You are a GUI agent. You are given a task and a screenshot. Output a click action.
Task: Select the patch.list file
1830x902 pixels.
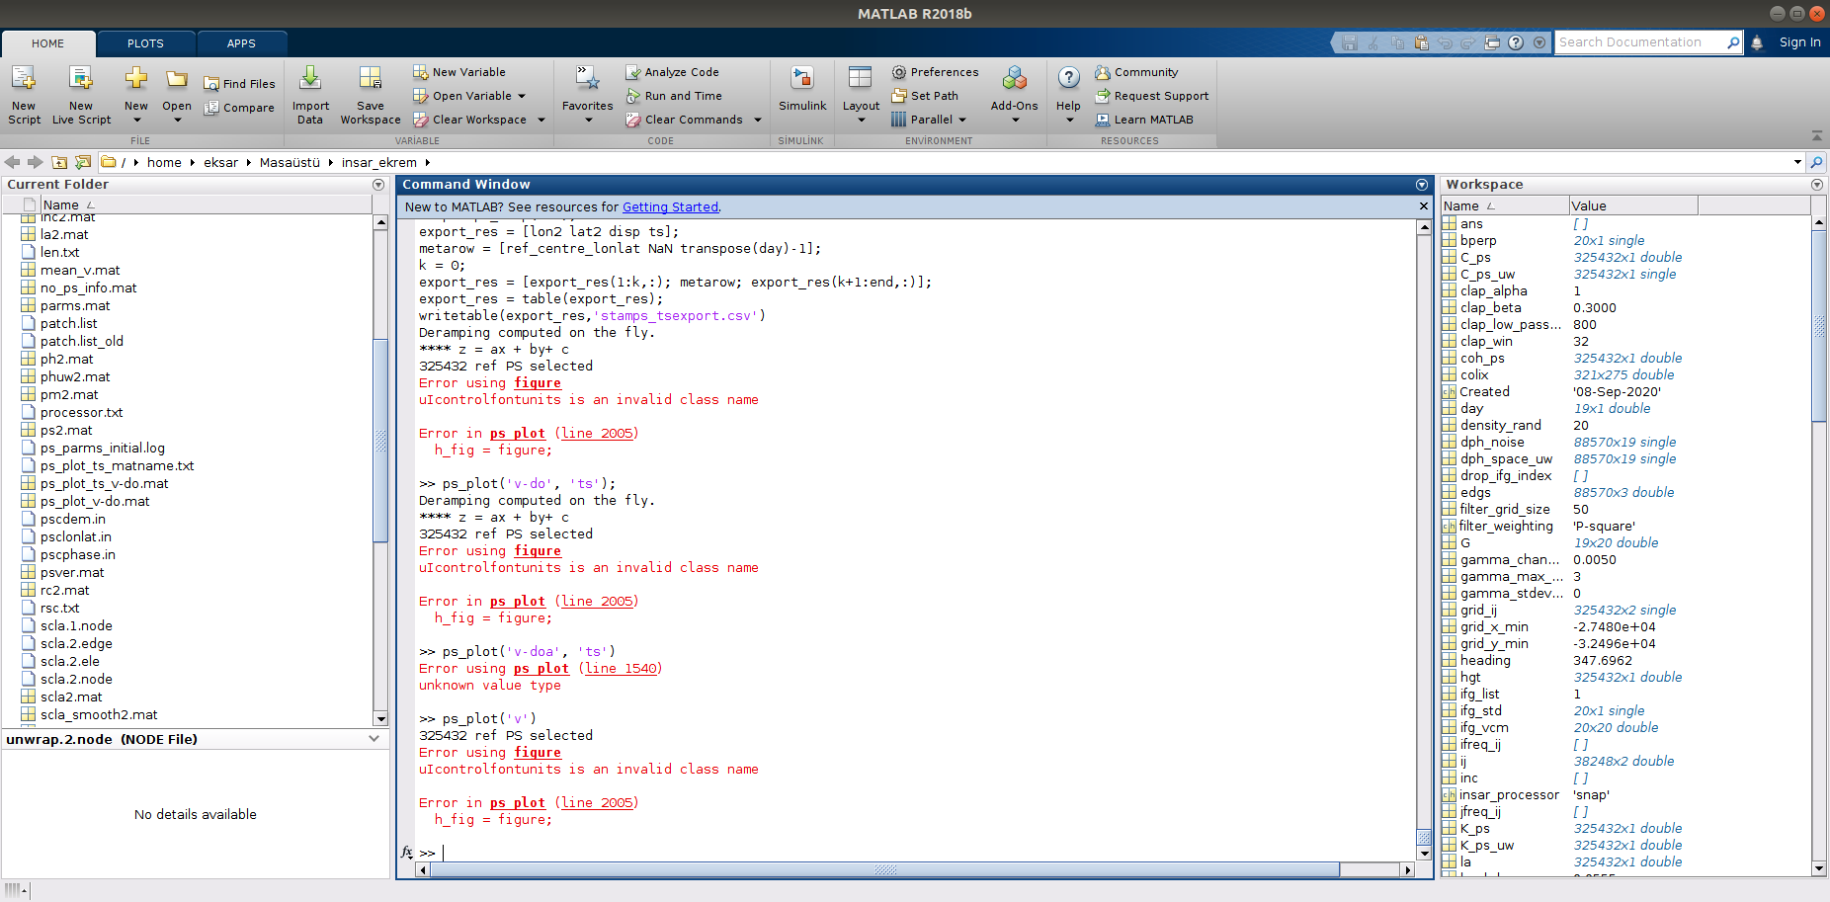[68, 324]
